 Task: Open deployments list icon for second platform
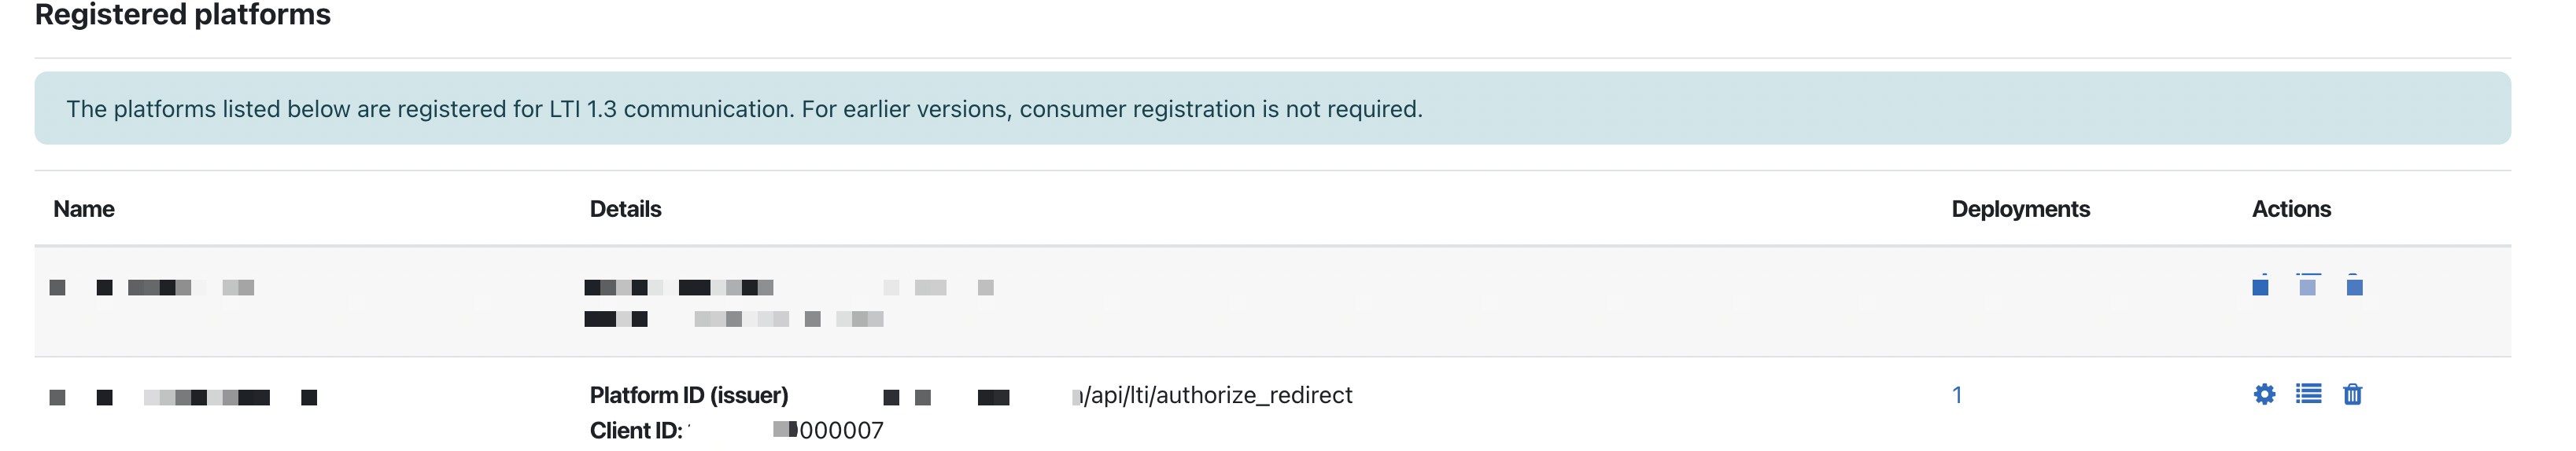click(2308, 394)
